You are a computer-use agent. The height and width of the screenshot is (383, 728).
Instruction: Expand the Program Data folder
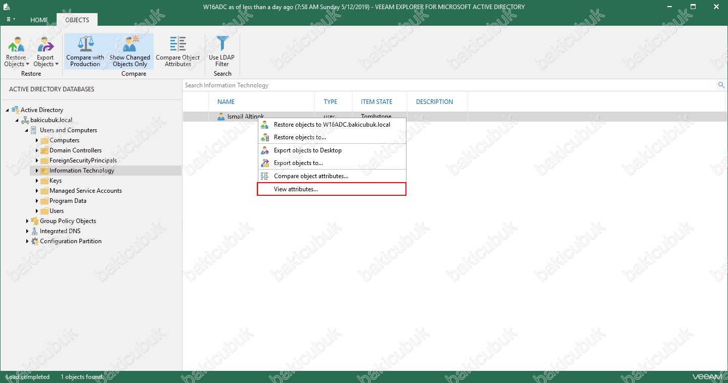pos(37,201)
